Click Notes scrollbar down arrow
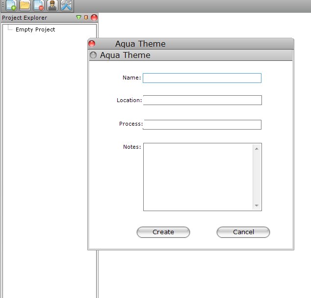This screenshot has height=298, width=311. (x=257, y=206)
